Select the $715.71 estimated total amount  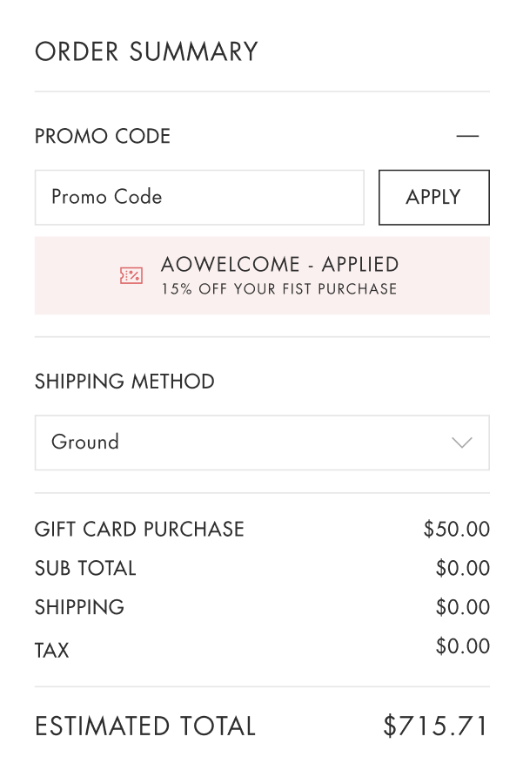point(436,726)
